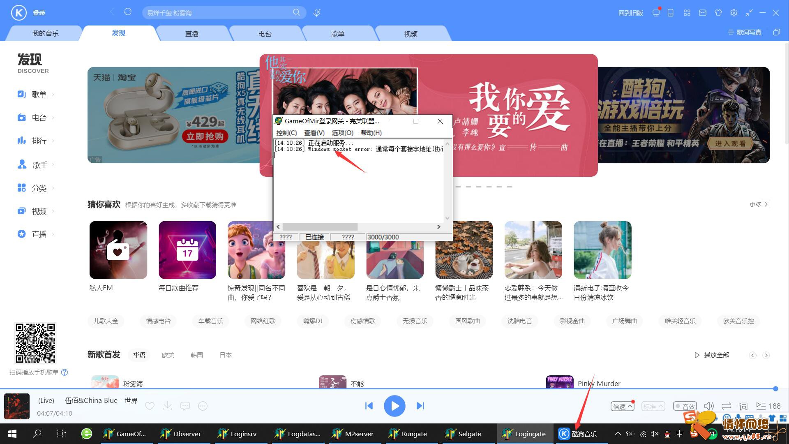Expand the 标准 audio quality dropdown
Viewport: 789px width, 444px height.
653,406
